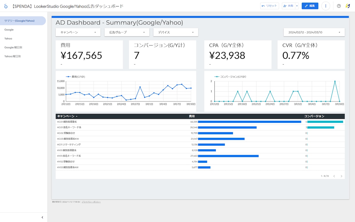Screen dimensions: 355x222
Task: Click the 0.77% CVR scorecard value
Action: [296, 55]
